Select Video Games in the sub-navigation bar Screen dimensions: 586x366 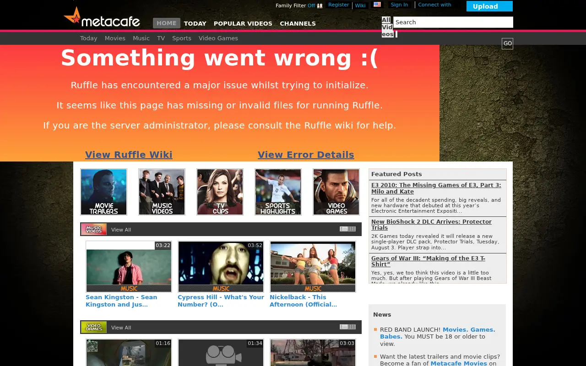218,38
